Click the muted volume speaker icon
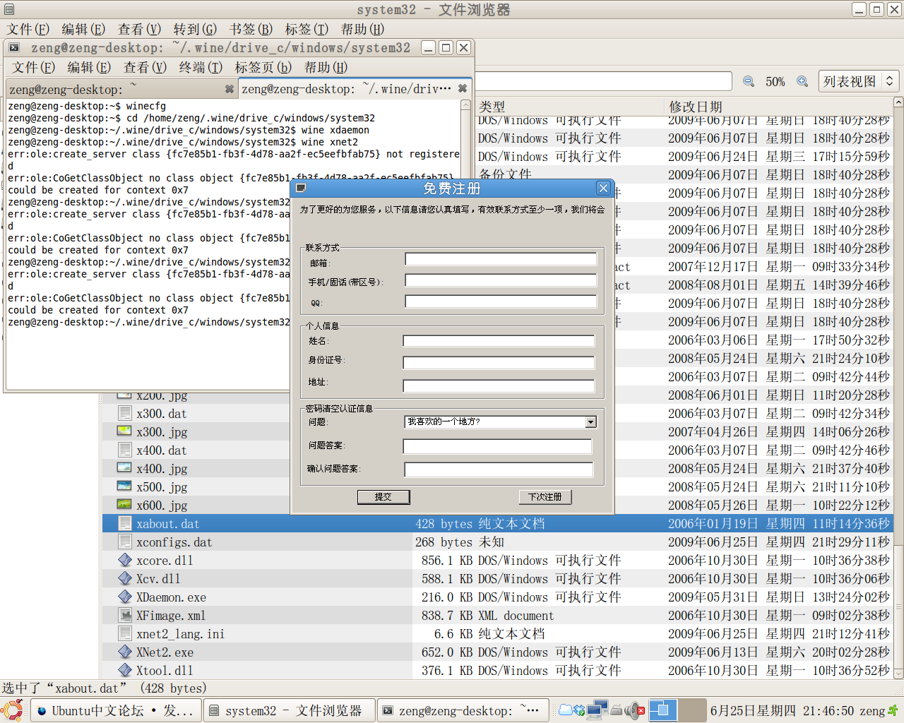Screen dimensions: 904x723 pos(635,710)
